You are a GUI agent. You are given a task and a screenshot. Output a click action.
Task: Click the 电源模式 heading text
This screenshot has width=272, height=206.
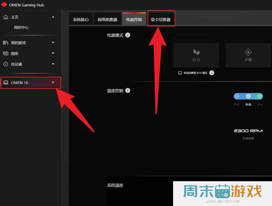pyautogui.click(x=115, y=35)
